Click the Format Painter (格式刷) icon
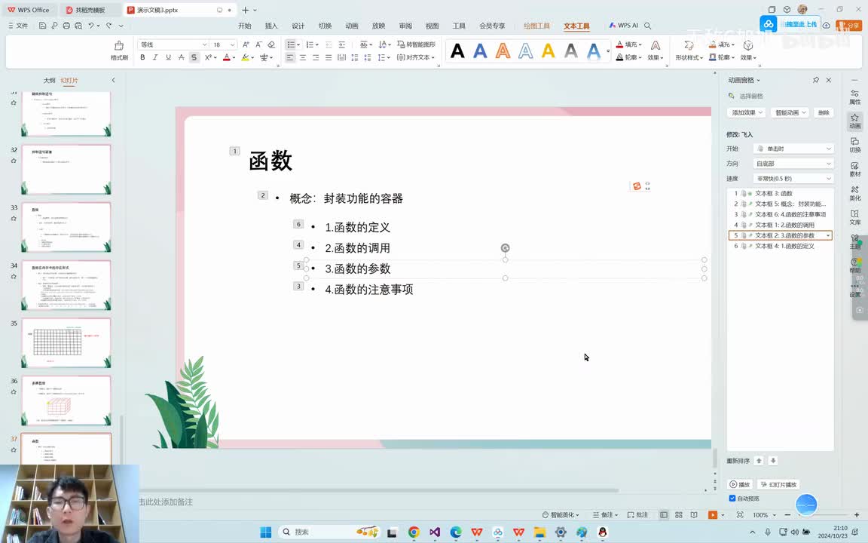 tap(119, 50)
